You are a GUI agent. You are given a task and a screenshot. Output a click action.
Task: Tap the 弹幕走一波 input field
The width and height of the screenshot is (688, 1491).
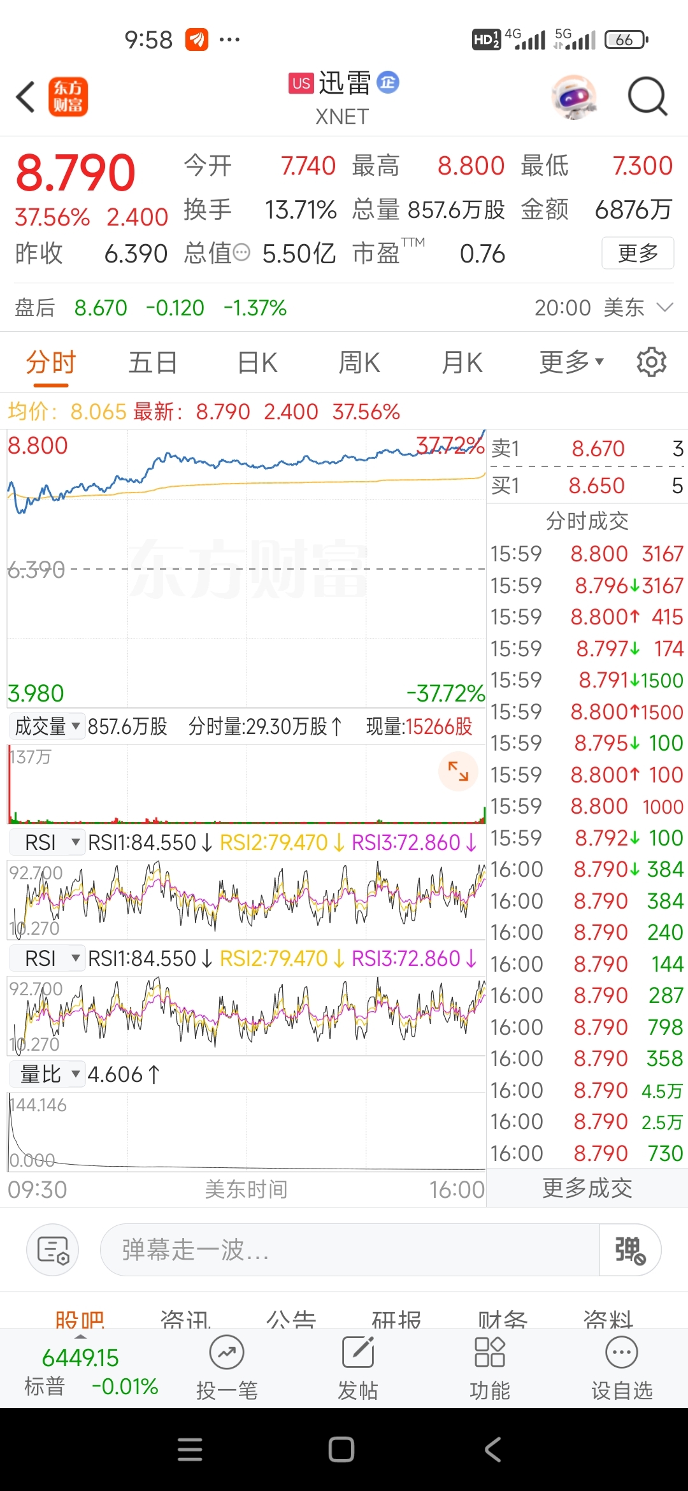coord(350,1250)
